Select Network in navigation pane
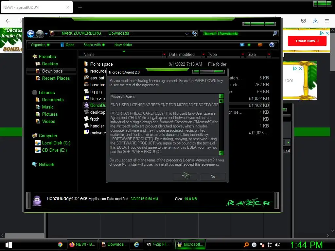Viewport: 335px width, 251px height. (x=46, y=165)
